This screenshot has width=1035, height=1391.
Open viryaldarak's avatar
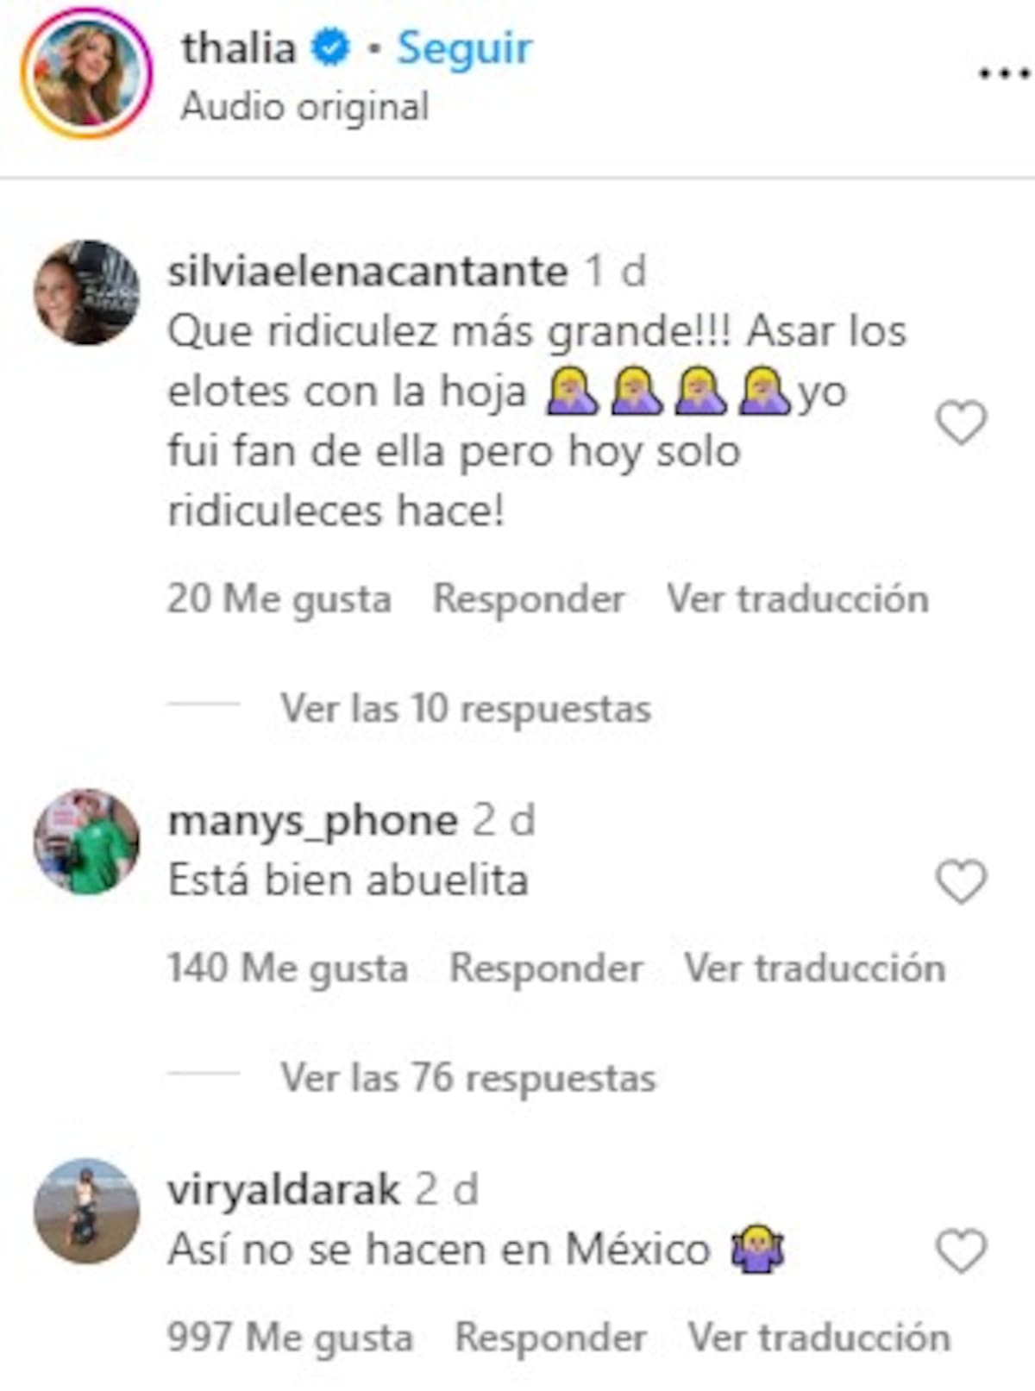pyautogui.click(x=86, y=1211)
